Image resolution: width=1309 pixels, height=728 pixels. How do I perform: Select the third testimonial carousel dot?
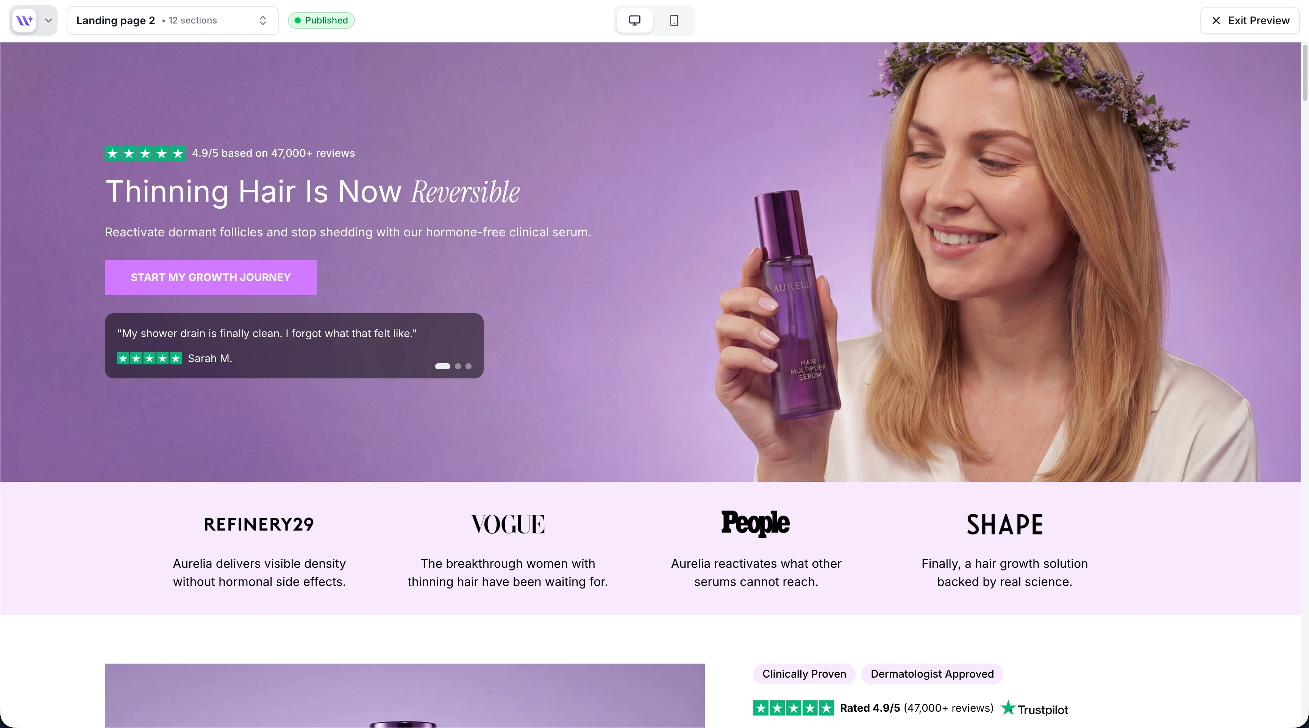click(469, 366)
